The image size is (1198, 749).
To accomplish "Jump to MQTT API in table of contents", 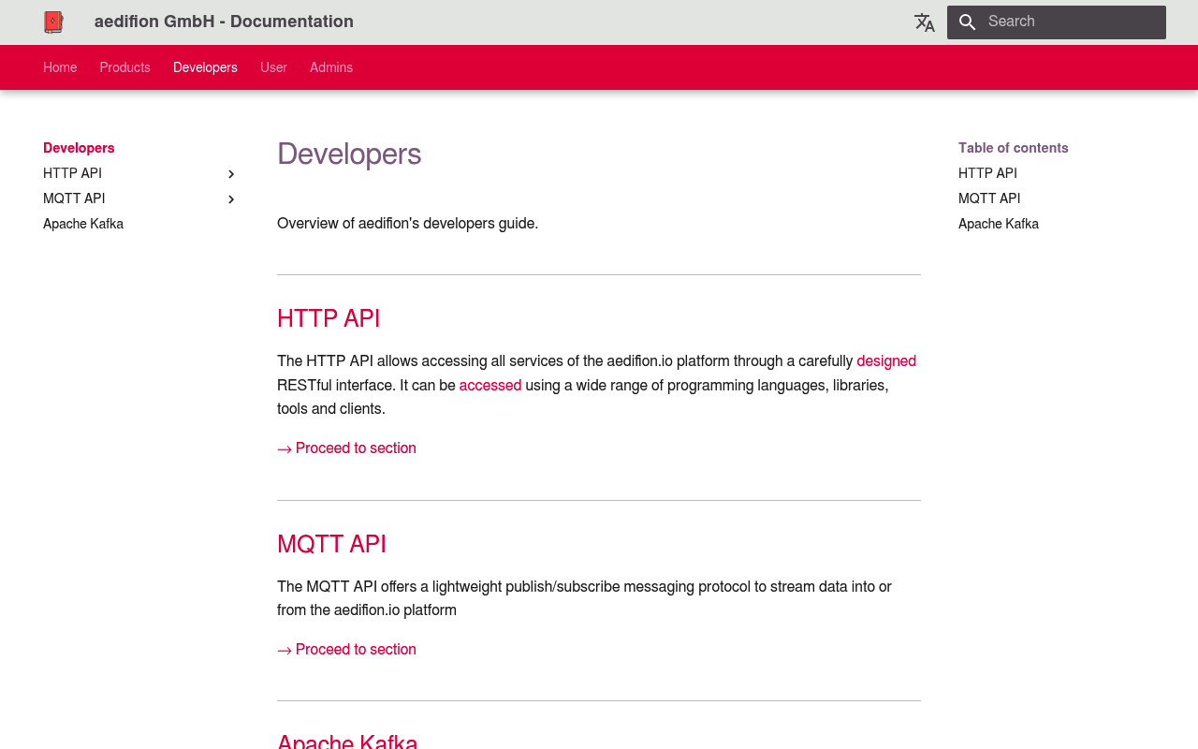I will click(x=989, y=198).
